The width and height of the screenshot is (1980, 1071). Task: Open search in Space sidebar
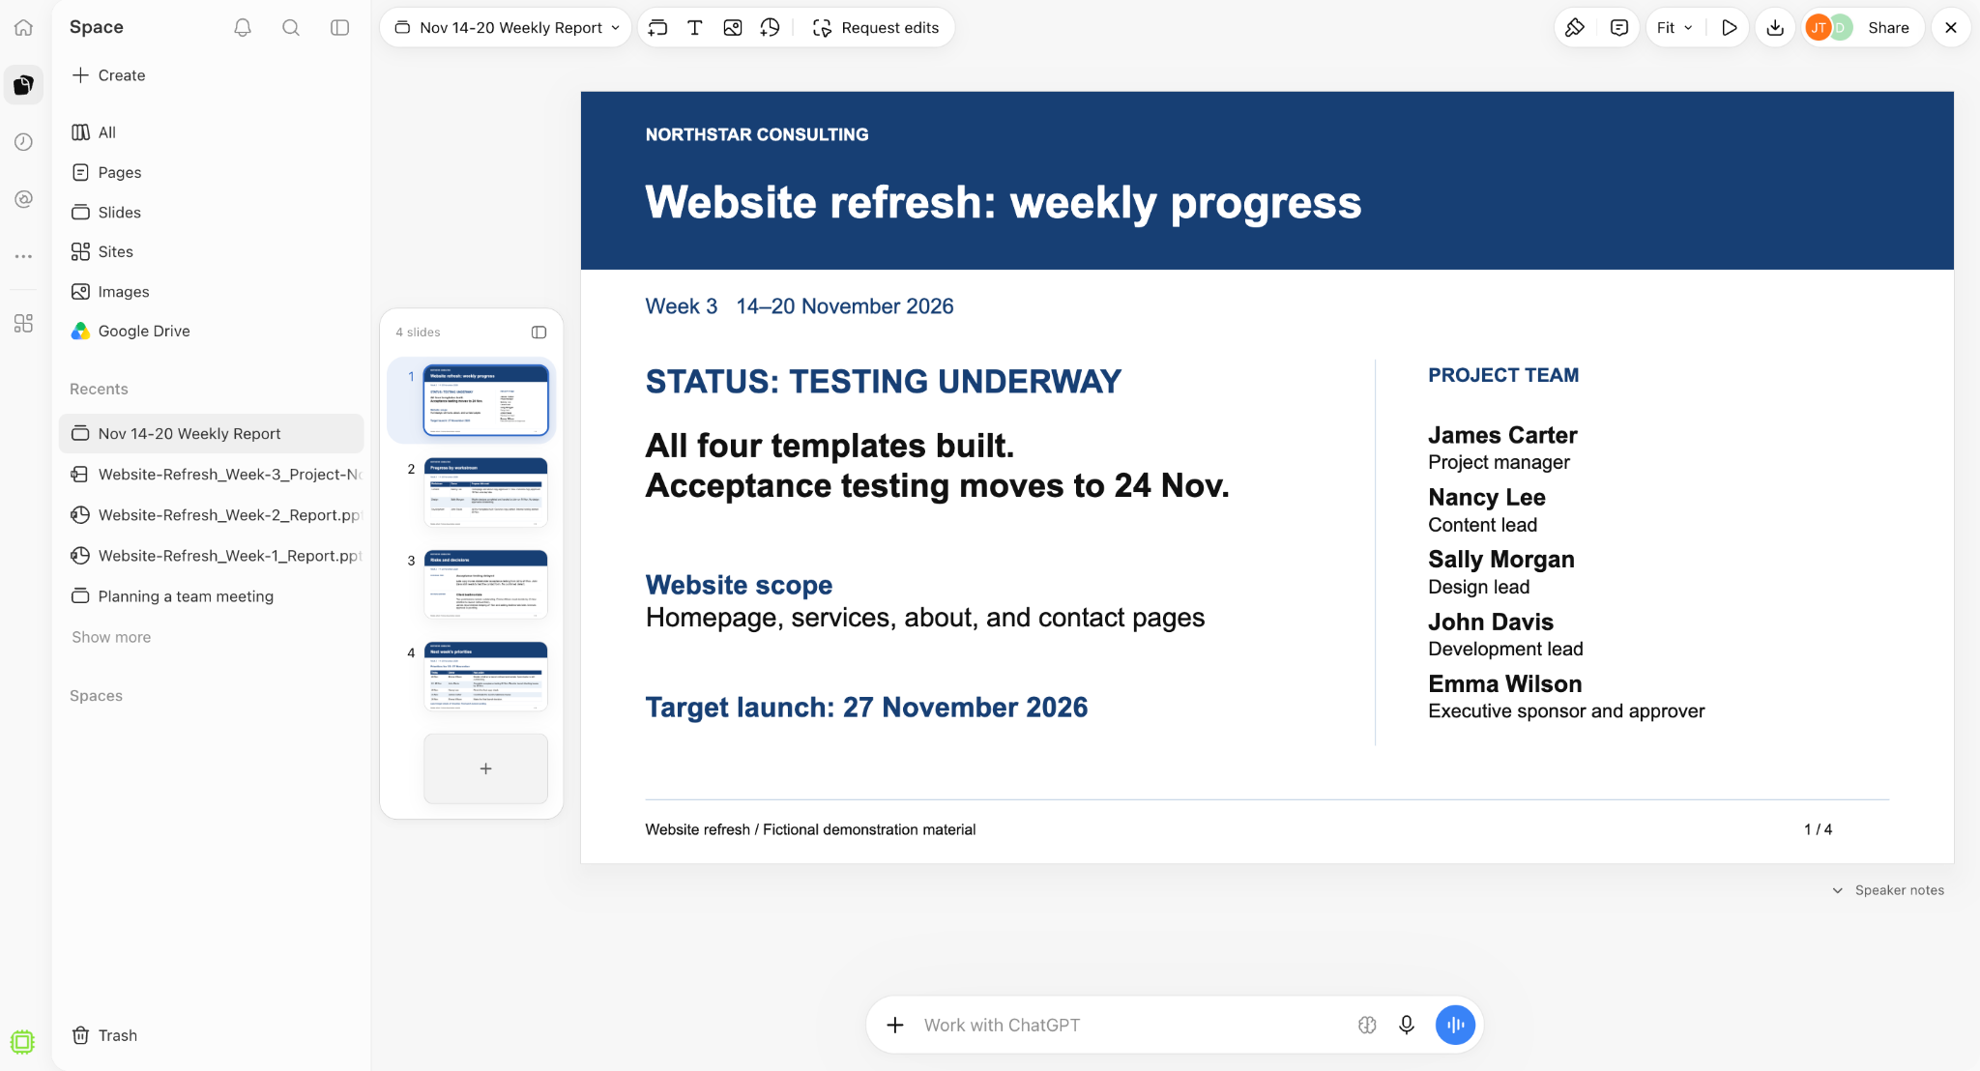point(291,28)
